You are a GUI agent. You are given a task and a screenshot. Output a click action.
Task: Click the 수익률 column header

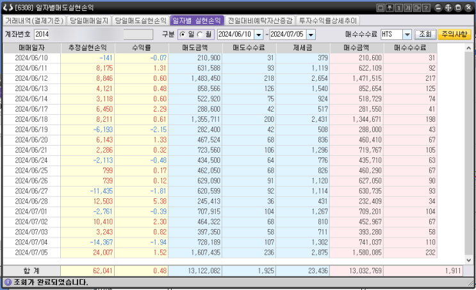[142, 47]
